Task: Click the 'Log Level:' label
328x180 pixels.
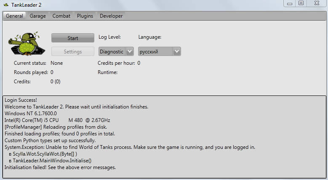Action: [109, 37]
